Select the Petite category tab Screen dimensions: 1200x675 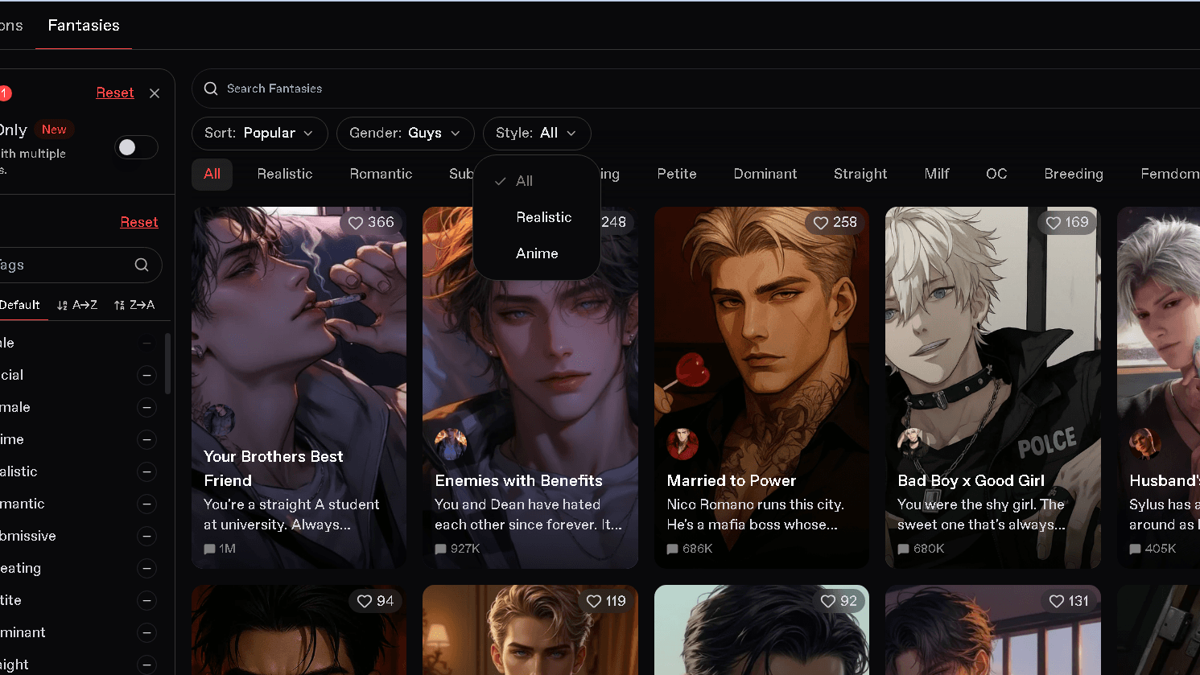677,174
